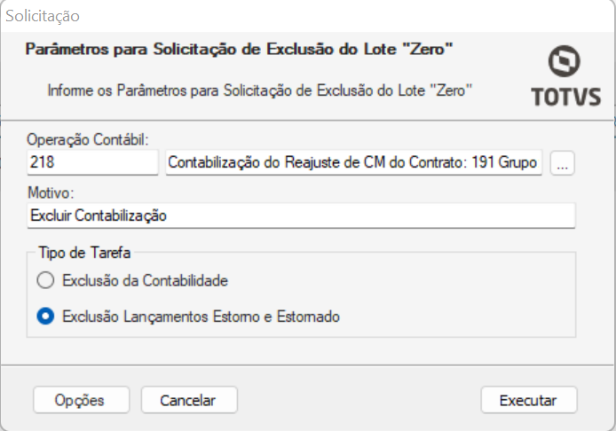Click the TOTVS circular logo icon
The image size is (616, 431).
(x=565, y=61)
